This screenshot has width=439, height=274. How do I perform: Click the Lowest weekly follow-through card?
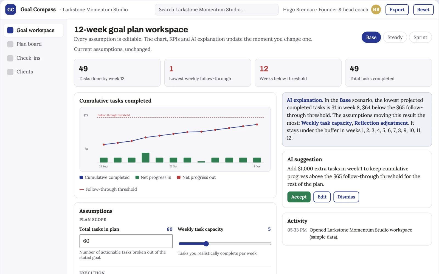click(208, 73)
